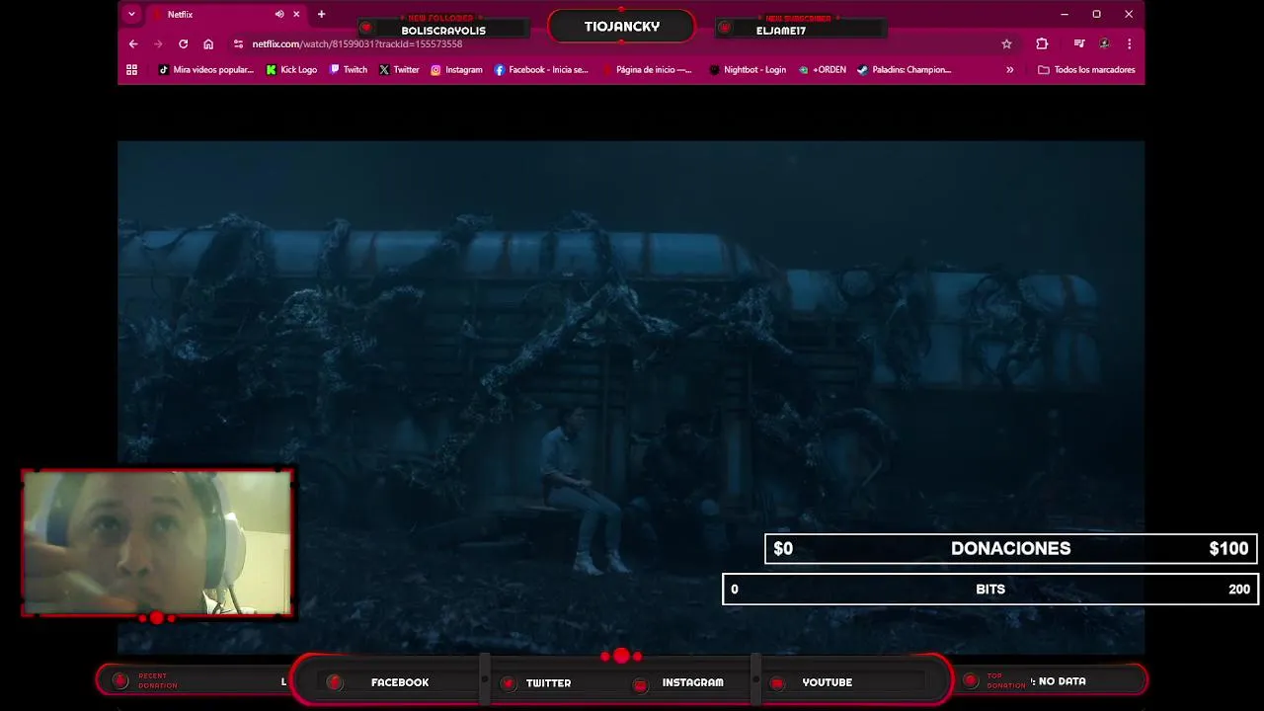This screenshot has width=1264, height=711.
Task: Open the Twitter bookmark in bookmarks bar
Action: pyautogui.click(x=399, y=69)
